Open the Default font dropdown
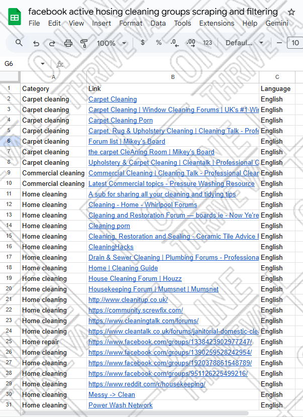The width and height of the screenshot is (303, 417). click(244, 43)
